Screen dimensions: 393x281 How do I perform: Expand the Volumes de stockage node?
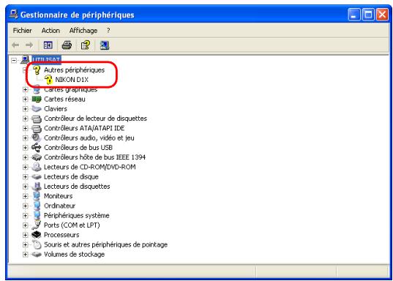point(25,255)
